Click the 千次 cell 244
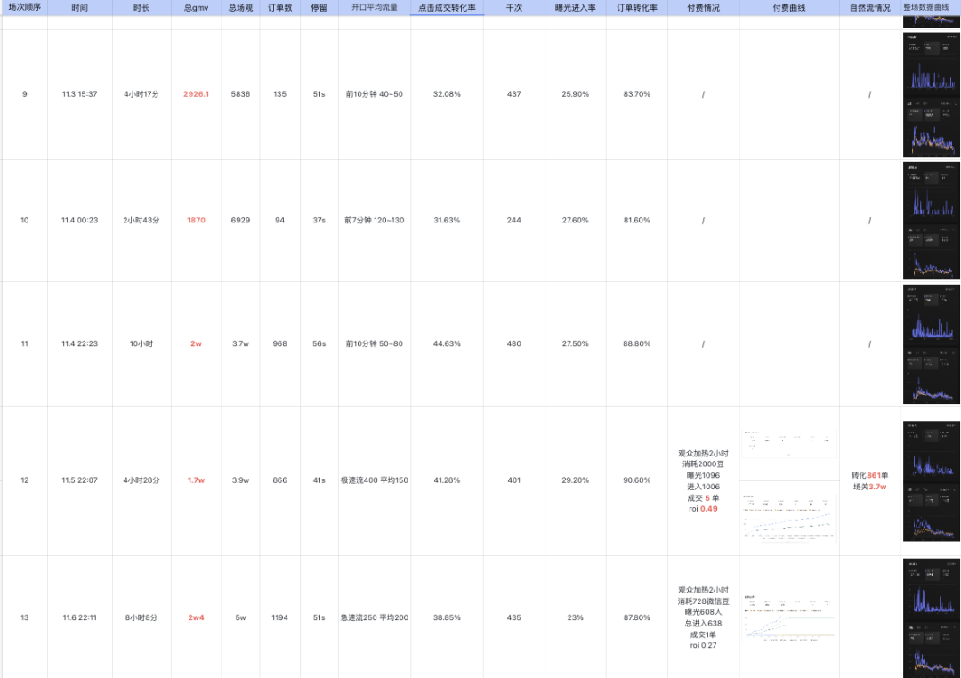Image resolution: width=961 pixels, height=678 pixels. tap(514, 220)
